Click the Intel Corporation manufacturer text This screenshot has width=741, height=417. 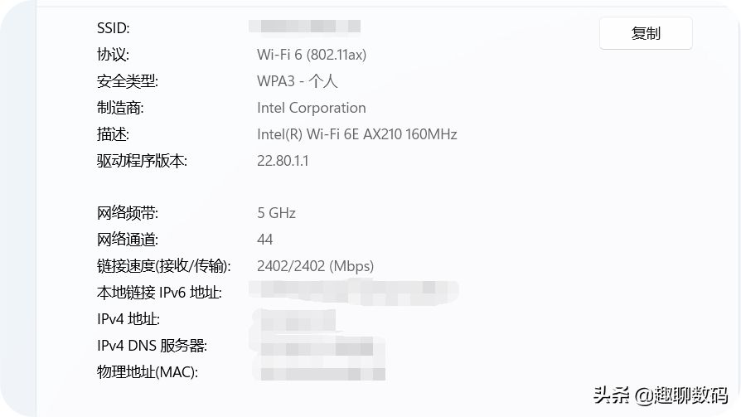312,108
